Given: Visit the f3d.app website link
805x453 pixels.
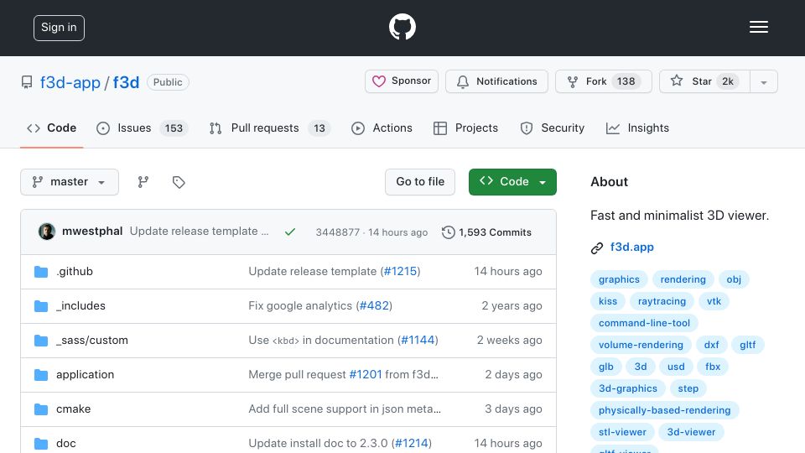Looking at the screenshot, I should pos(632,247).
